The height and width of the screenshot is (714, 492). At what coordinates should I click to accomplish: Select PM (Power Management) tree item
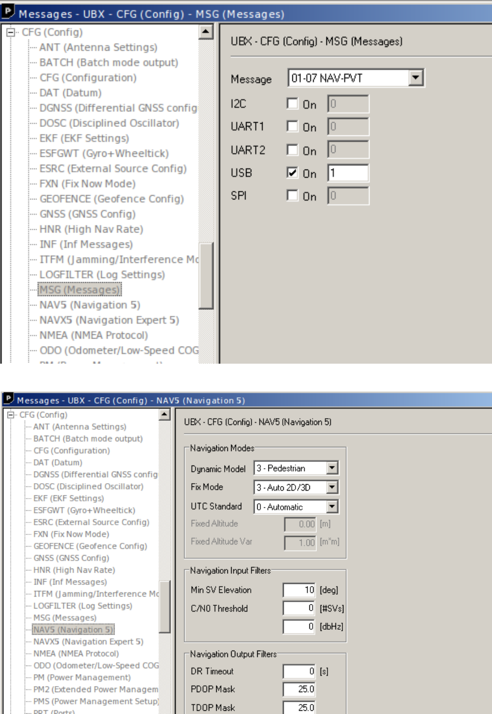[82, 678]
